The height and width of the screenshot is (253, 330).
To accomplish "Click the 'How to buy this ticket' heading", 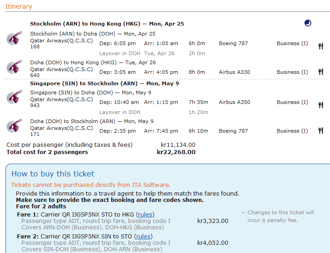I will point(53,174).
